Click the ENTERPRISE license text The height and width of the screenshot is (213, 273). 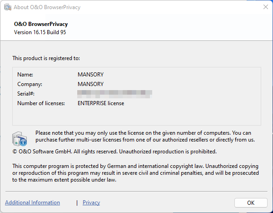[x=101, y=103]
